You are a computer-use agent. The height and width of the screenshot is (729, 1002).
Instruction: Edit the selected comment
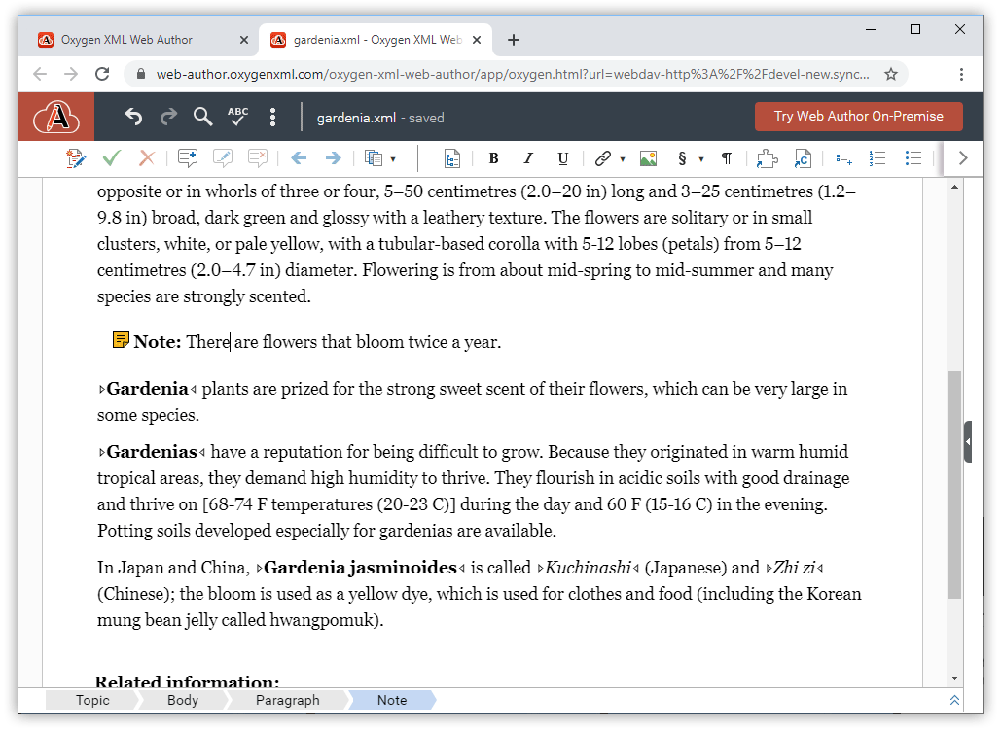223,158
